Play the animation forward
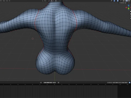 coord(49,82)
